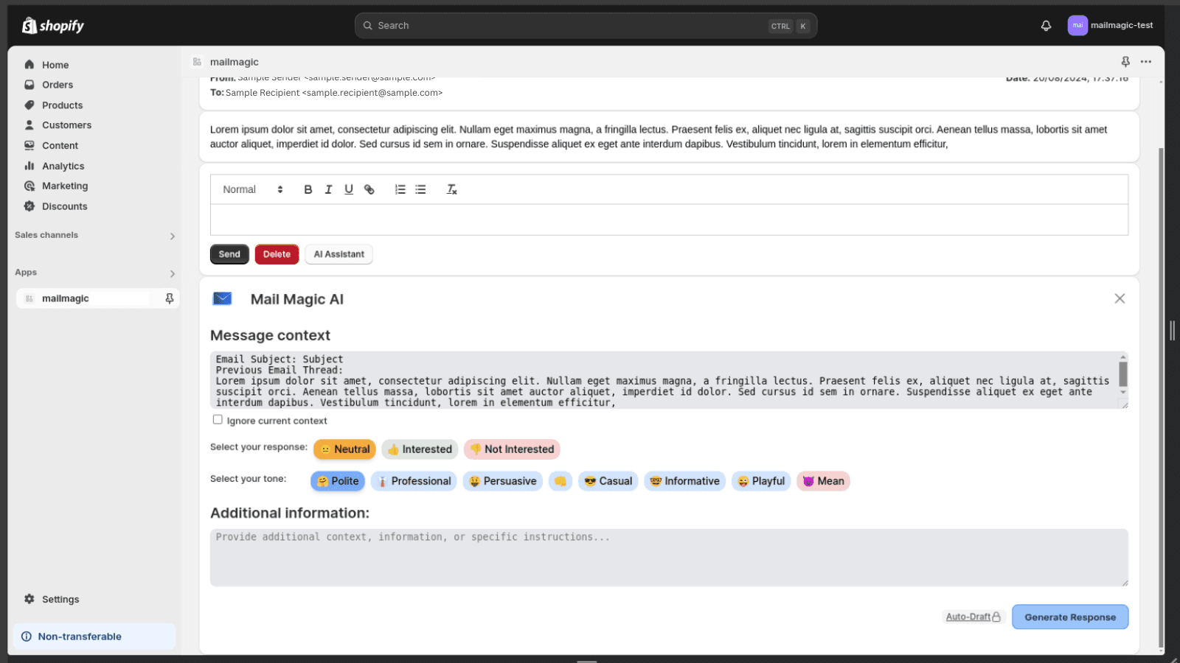This screenshot has height=663, width=1180.
Task: Choose the Professional tone option
Action: 414,481
